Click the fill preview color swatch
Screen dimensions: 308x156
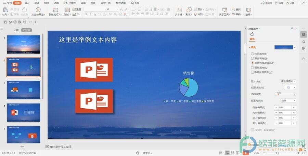coord(284,47)
